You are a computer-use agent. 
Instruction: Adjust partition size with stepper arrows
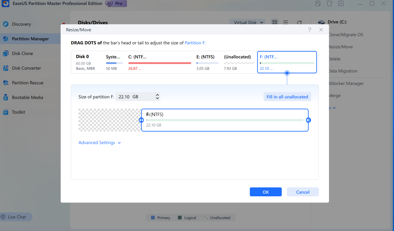click(157, 97)
